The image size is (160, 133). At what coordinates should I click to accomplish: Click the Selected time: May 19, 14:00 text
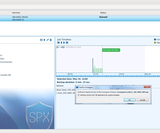coord(72,79)
